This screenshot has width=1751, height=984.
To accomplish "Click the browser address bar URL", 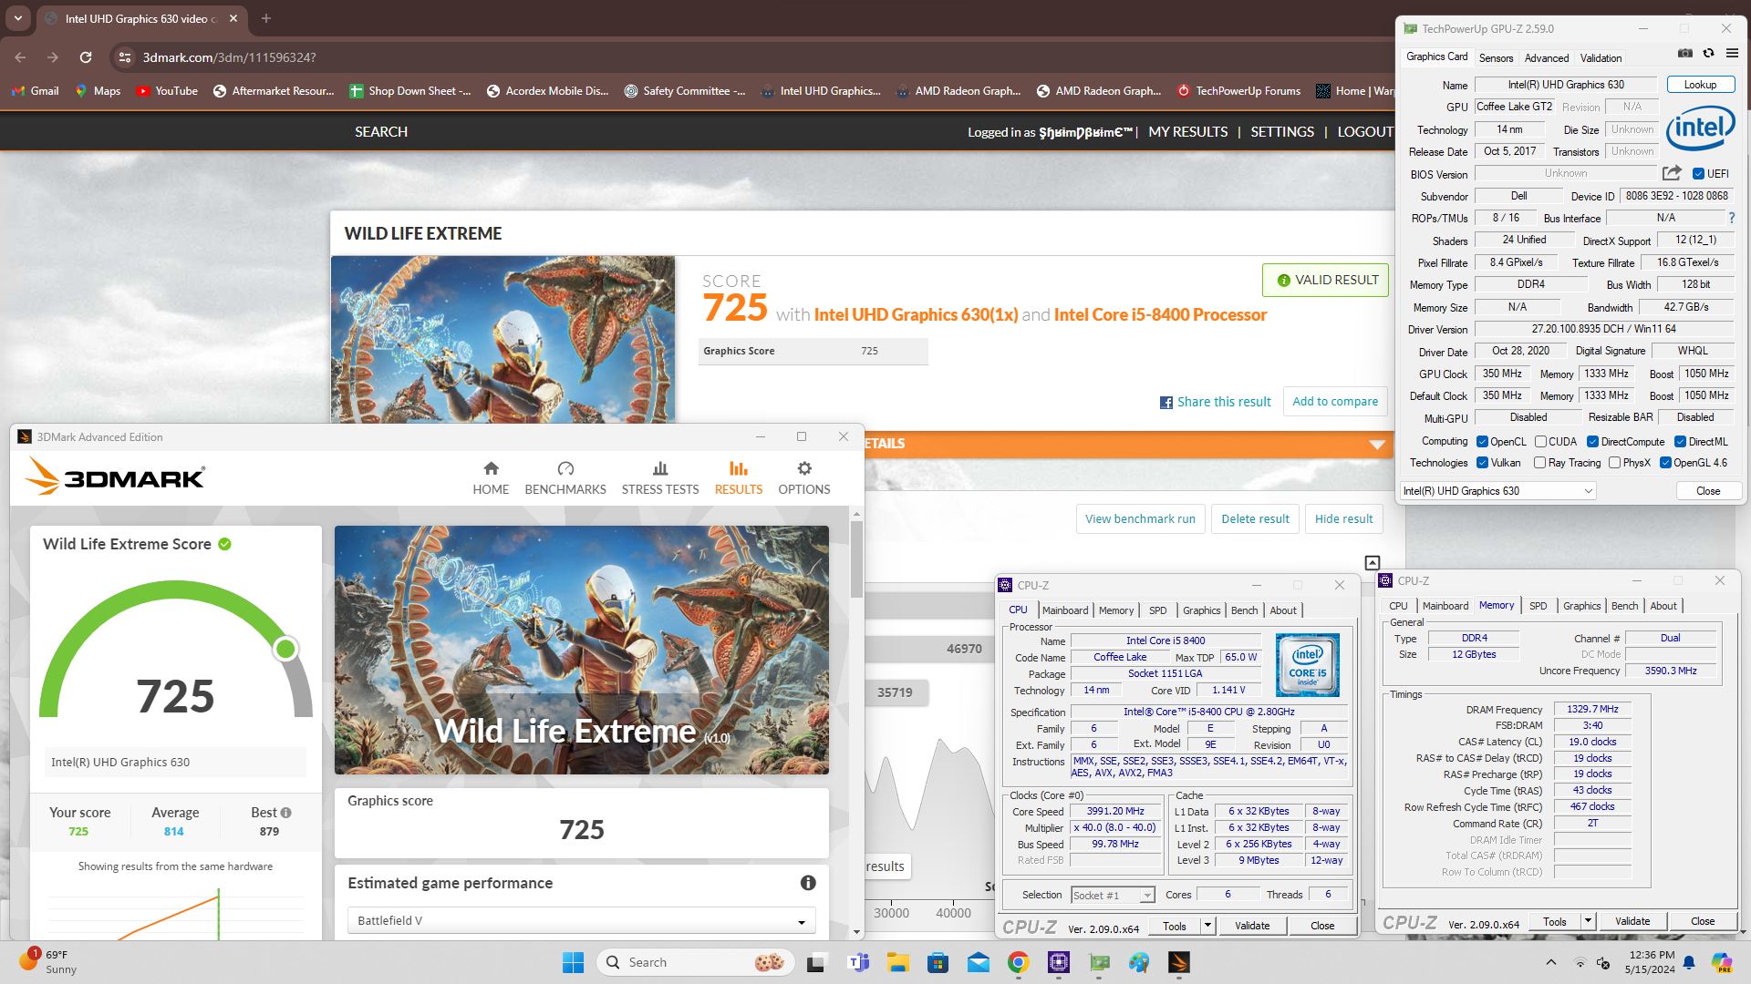I will point(230,57).
